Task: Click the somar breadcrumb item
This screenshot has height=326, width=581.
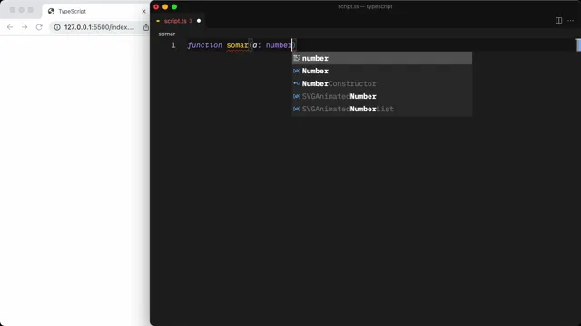Action: point(167,34)
